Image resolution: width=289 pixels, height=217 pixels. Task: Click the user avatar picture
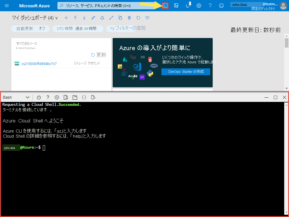[x=283, y=6]
